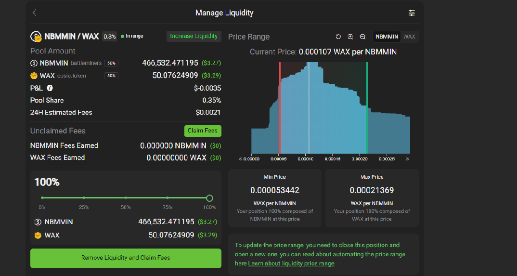The image size is (517, 276).
Task: Switch price display to NBMMIN
Action: coord(387,37)
